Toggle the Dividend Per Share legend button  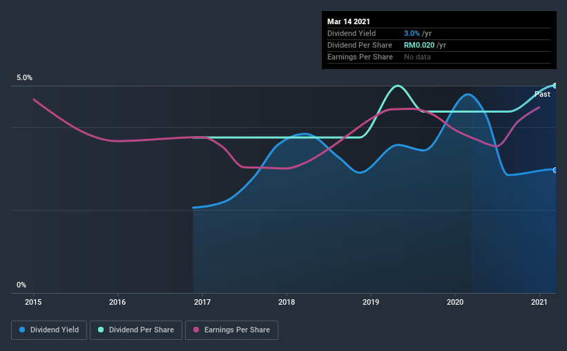tap(136, 330)
